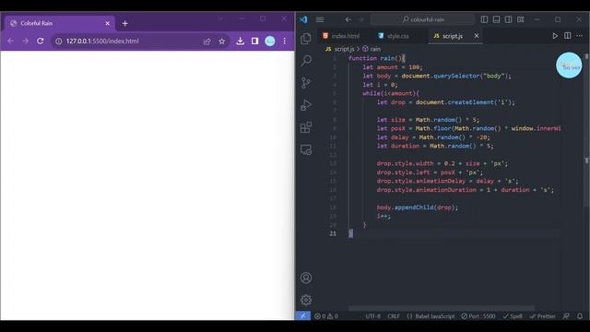Click on 'body.appendChild(drop);' code line

click(418, 207)
